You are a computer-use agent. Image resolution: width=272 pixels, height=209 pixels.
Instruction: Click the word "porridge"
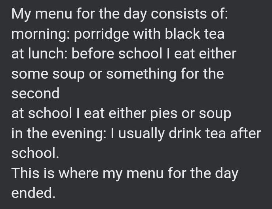click(x=102, y=34)
